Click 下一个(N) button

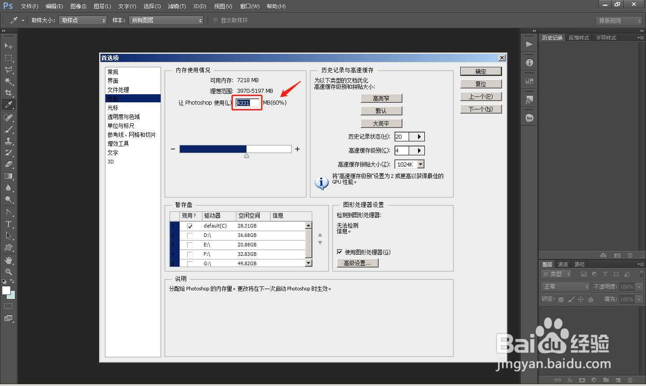click(x=481, y=109)
